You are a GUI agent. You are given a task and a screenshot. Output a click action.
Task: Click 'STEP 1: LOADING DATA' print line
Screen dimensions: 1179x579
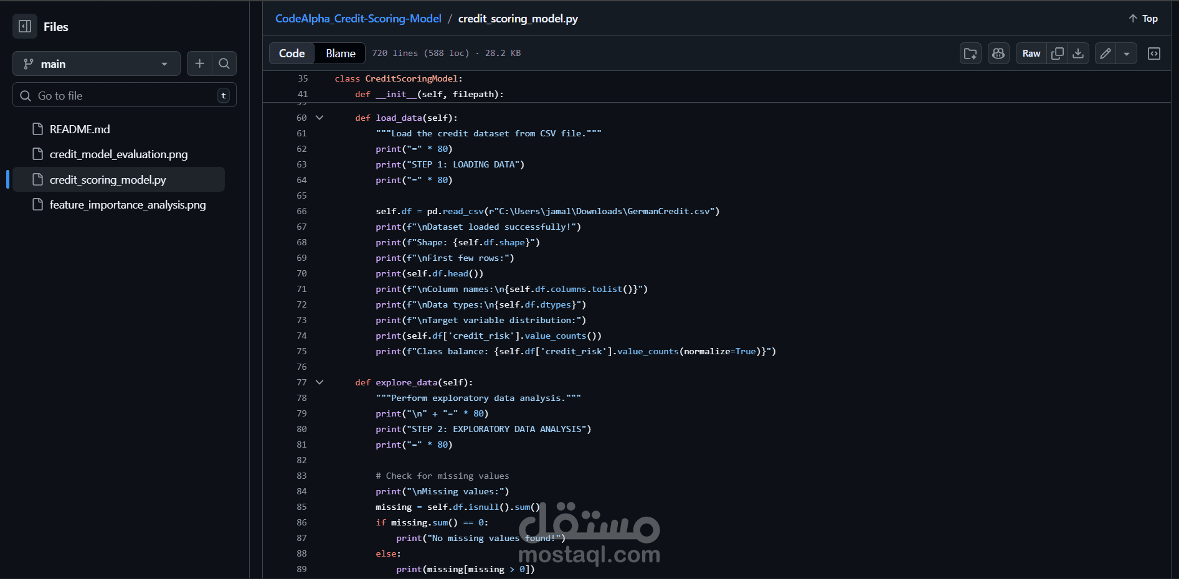point(450,164)
